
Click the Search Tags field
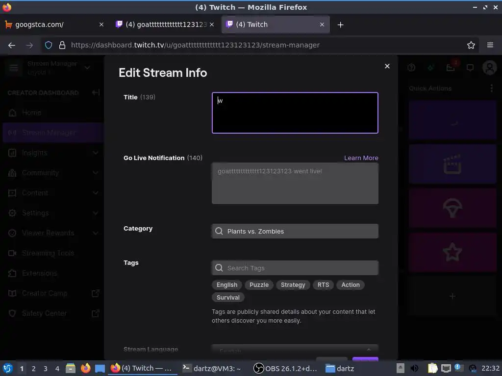(x=295, y=268)
